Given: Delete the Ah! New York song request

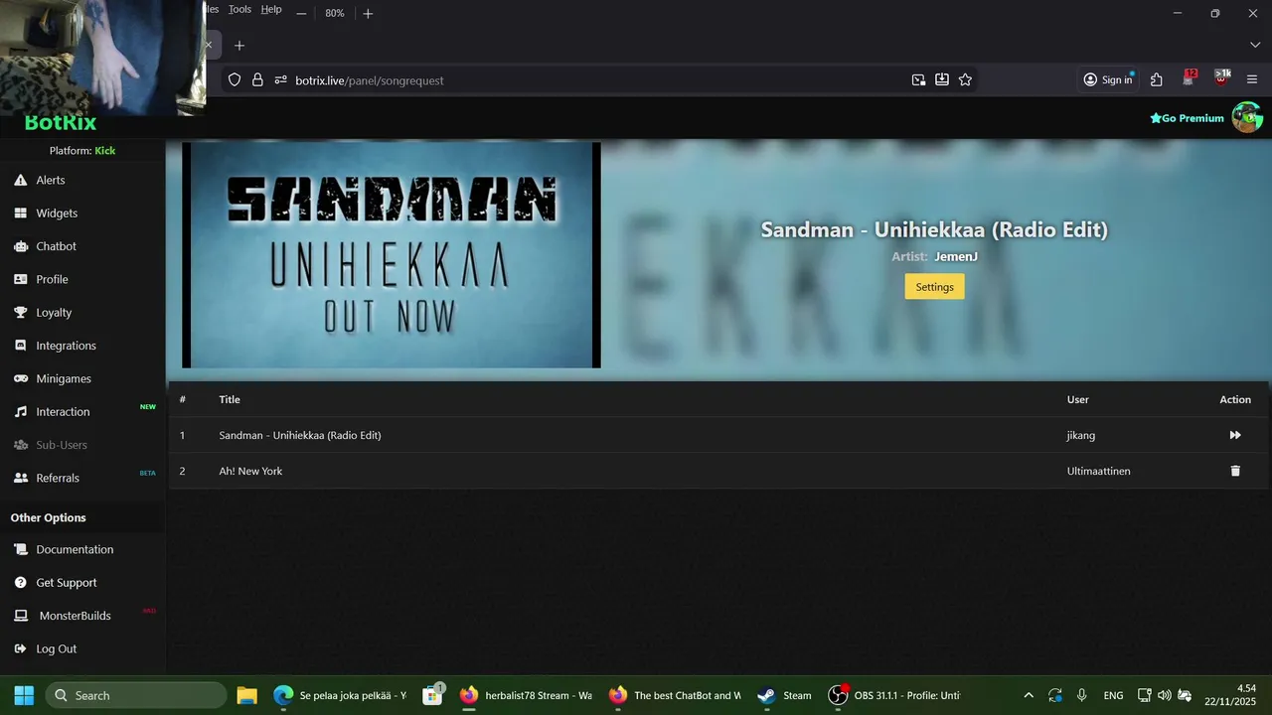Looking at the screenshot, I should click(1235, 471).
